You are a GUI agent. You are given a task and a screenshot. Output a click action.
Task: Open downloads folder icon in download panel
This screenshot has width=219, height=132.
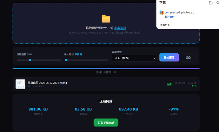211,3
